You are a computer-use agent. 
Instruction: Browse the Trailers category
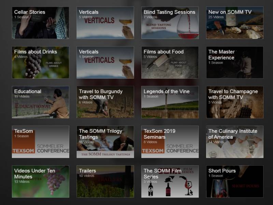(x=105, y=181)
